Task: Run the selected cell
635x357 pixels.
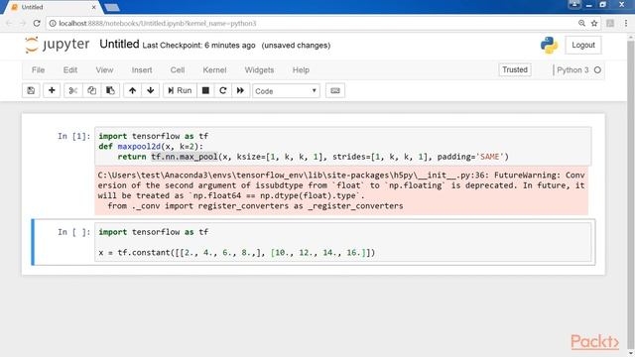Action: tap(180, 90)
